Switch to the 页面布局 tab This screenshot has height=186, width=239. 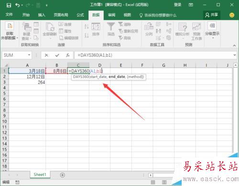[x=61, y=15]
